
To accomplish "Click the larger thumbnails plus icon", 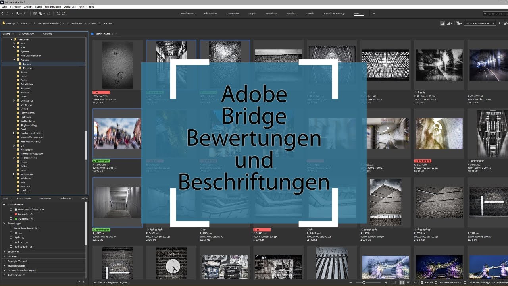I will coord(386,282).
